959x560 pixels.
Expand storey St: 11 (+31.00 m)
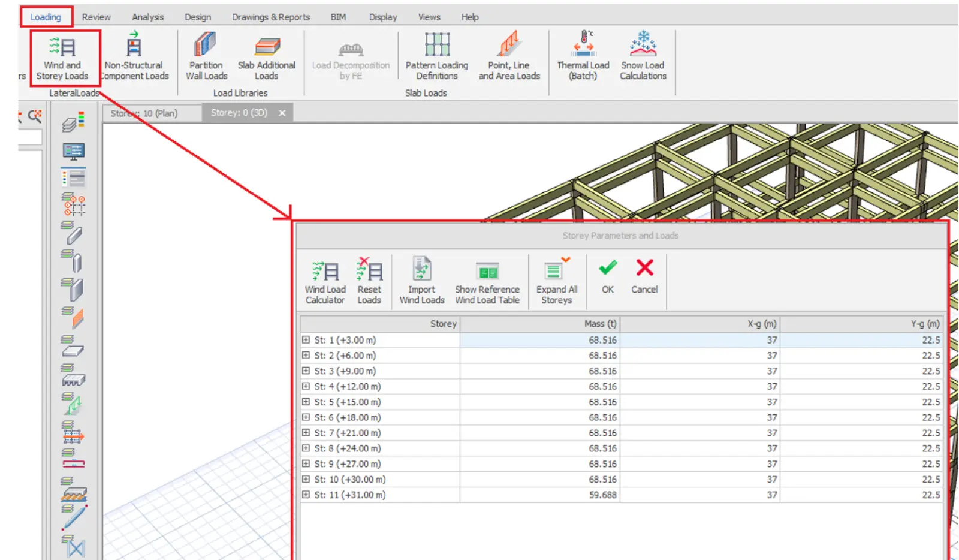tap(306, 495)
